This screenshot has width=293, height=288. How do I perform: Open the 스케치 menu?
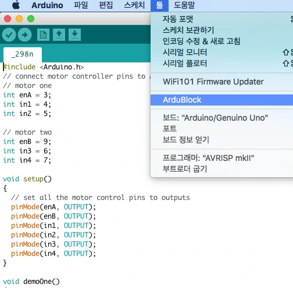(x=134, y=5)
